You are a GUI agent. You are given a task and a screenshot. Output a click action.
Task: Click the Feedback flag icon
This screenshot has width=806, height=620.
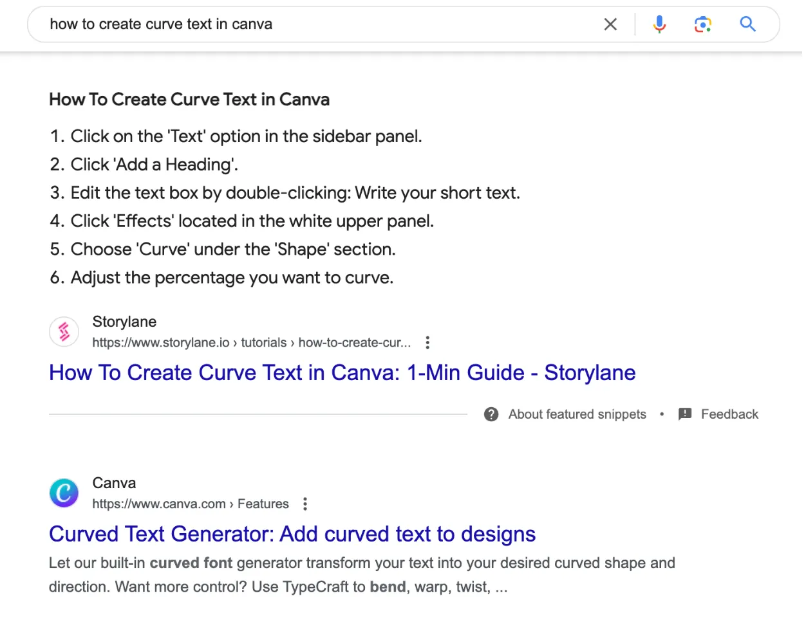(685, 414)
